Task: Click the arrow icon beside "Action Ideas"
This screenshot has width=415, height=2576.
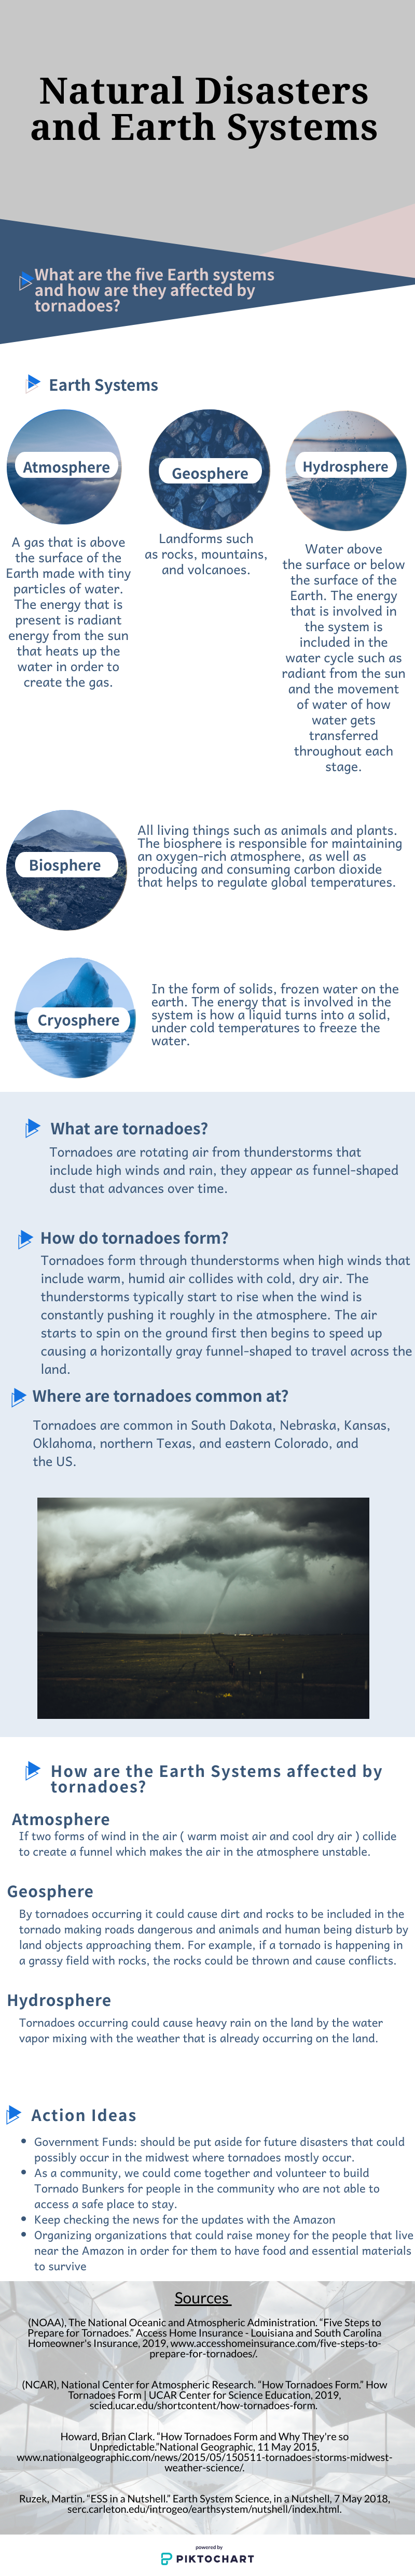Action: (14, 2114)
